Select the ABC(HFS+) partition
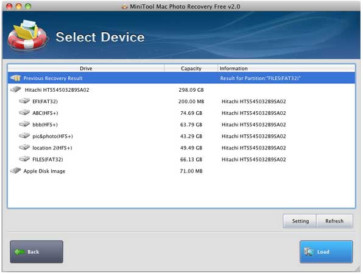Image resolution: width=363 pixels, height=274 pixels. coord(181,112)
